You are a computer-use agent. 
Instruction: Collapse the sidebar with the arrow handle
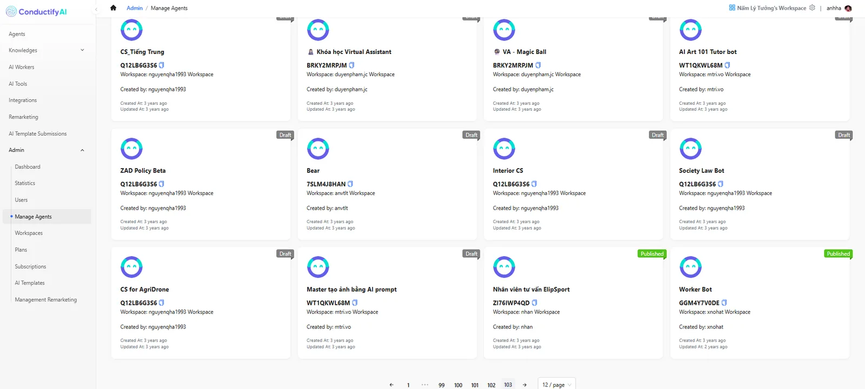pyautogui.click(x=96, y=9)
